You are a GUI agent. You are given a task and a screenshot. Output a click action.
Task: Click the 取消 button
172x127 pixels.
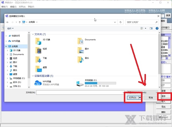coord(150,97)
